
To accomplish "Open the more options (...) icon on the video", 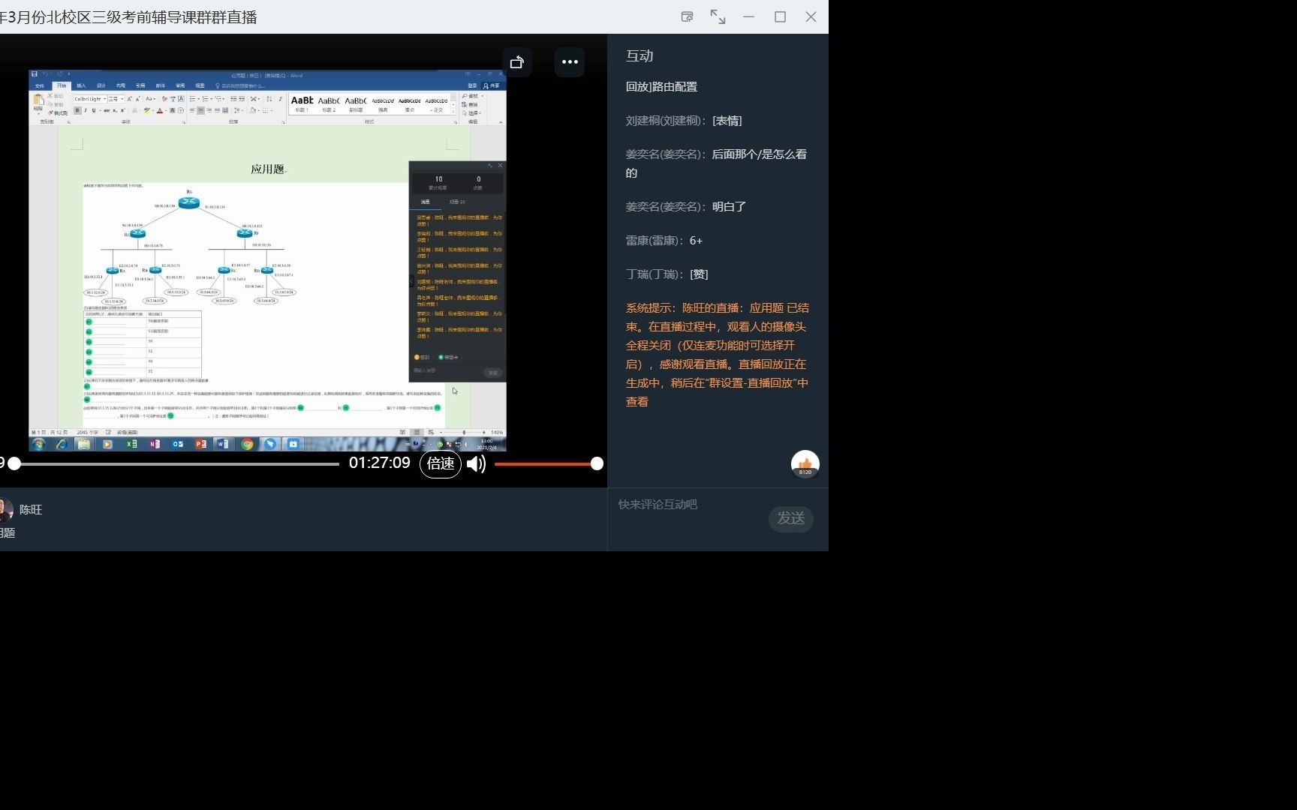I will coord(569,61).
